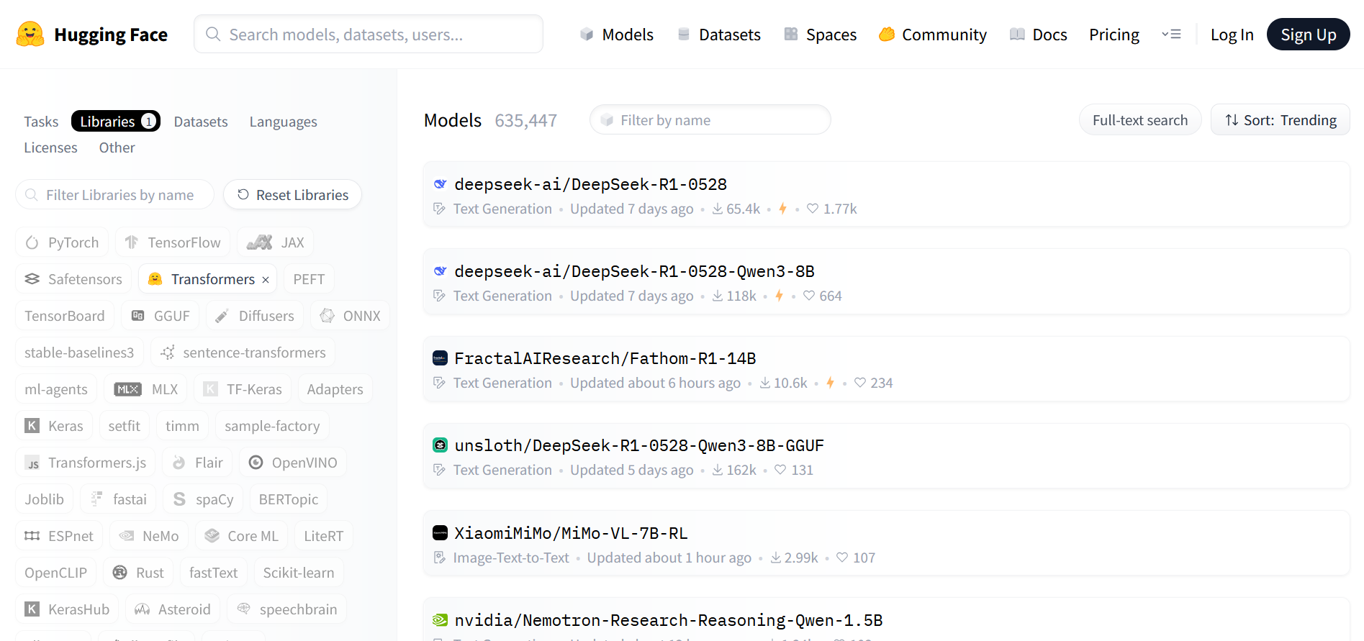
Task: Click the spaCy S icon
Action: (x=180, y=499)
